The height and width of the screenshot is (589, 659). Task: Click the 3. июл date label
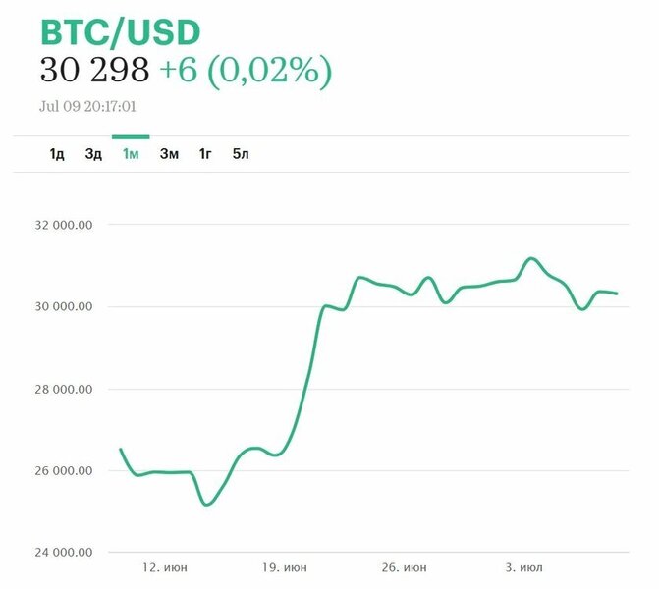click(x=523, y=567)
